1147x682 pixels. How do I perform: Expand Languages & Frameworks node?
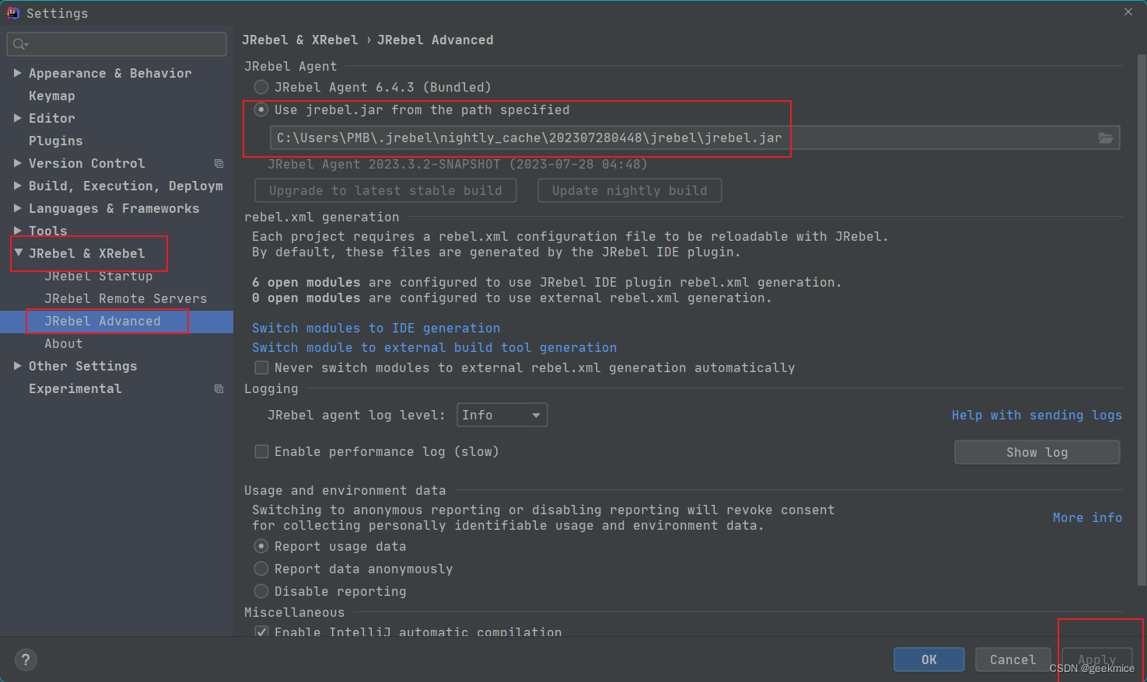[17, 207]
